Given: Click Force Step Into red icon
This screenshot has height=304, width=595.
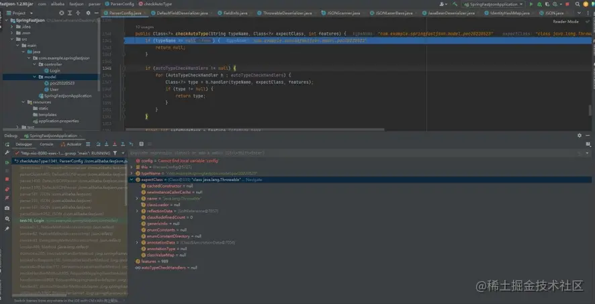Looking at the screenshot, I should (113, 144).
